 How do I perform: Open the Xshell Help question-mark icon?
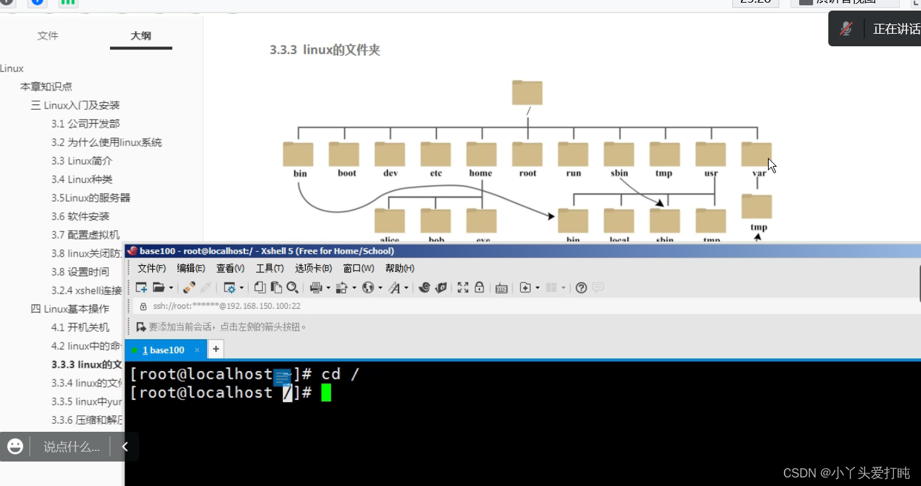pyautogui.click(x=581, y=288)
